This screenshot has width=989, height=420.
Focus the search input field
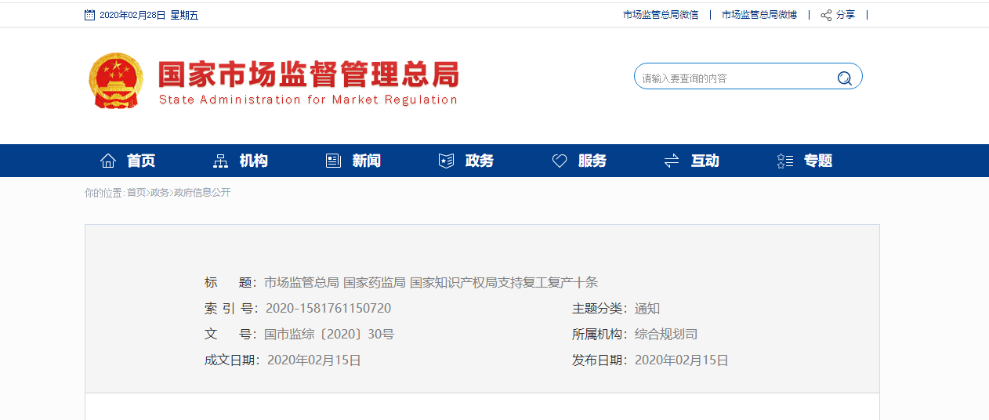click(x=733, y=78)
